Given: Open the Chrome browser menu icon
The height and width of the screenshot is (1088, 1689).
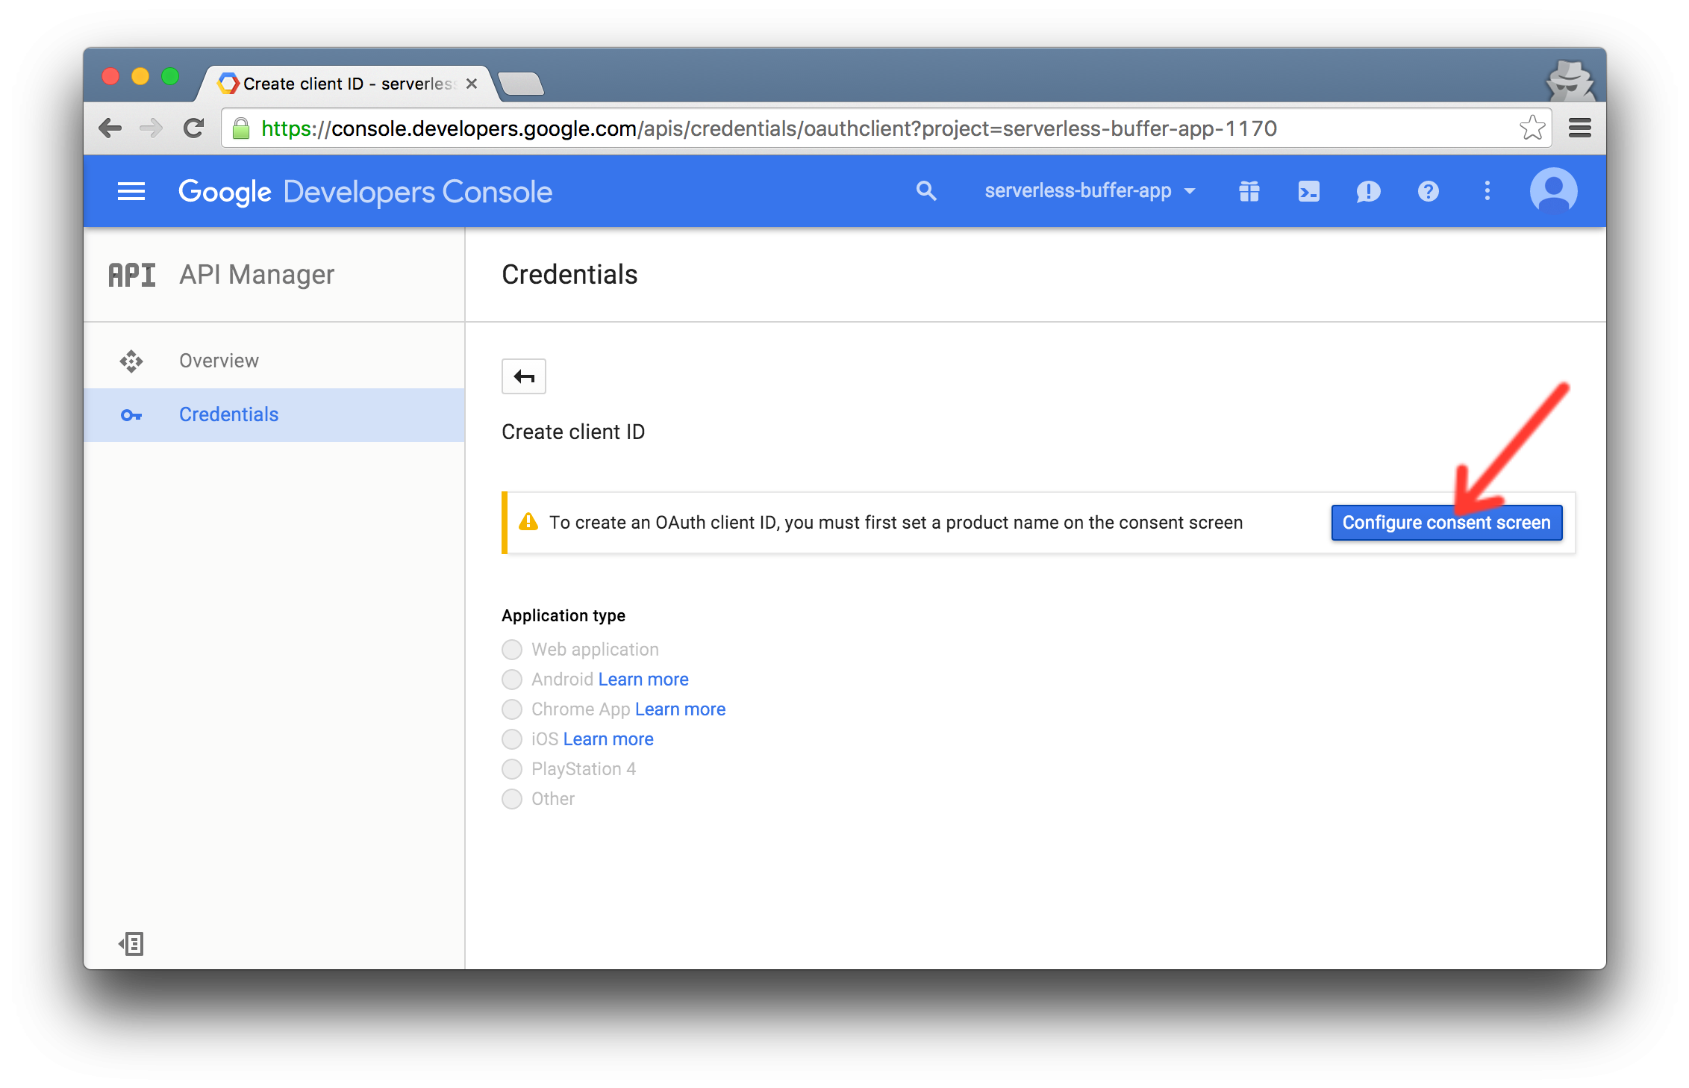Looking at the screenshot, I should [1580, 128].
